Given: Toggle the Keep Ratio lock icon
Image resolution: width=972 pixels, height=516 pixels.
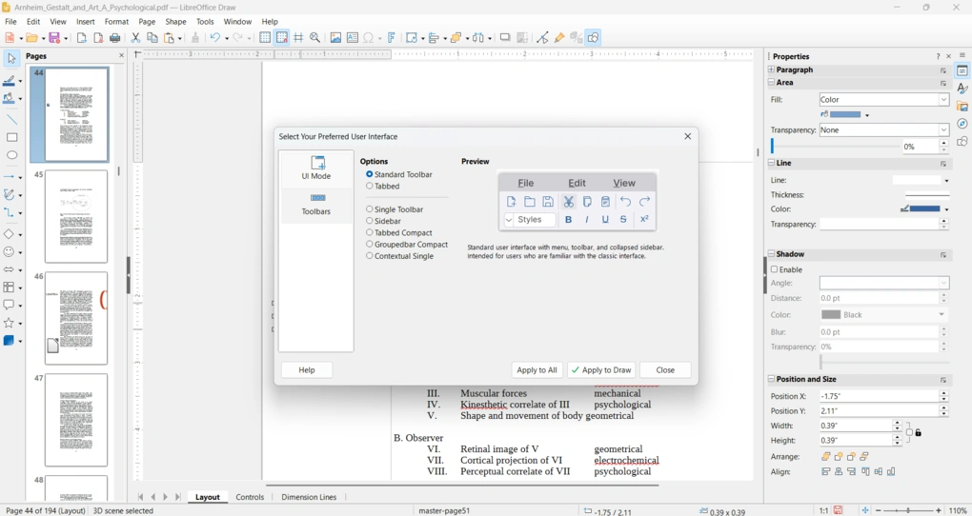Looking at the screenshot, I should tap(918, 433).
